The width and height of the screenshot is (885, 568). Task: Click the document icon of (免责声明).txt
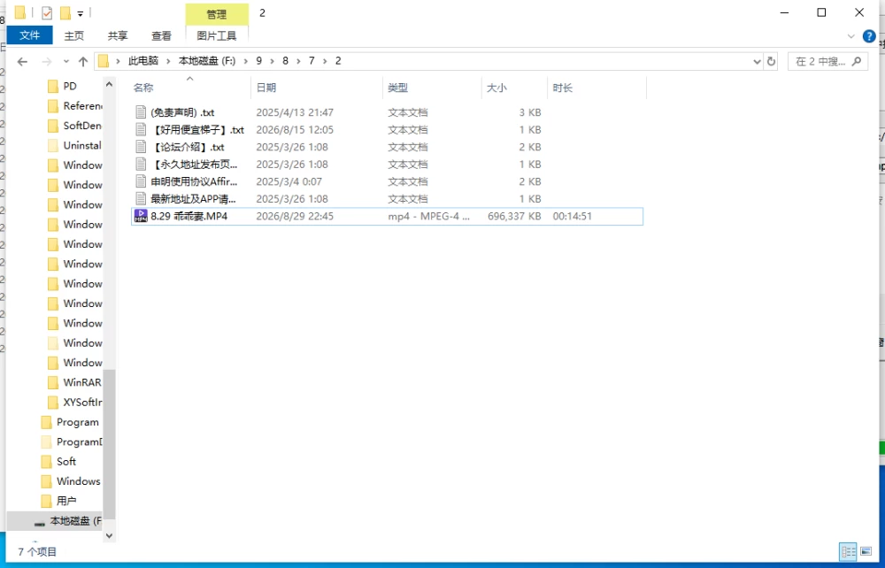pos(141,111)
